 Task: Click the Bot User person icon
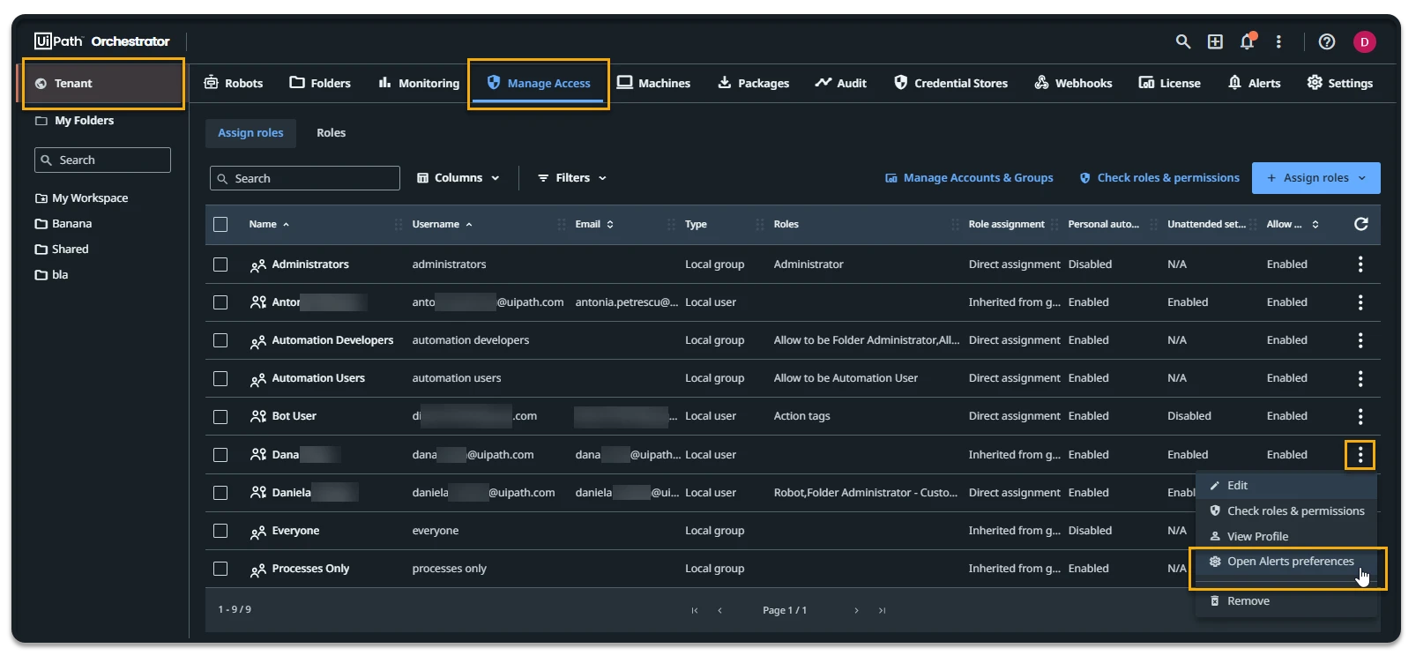257,416
